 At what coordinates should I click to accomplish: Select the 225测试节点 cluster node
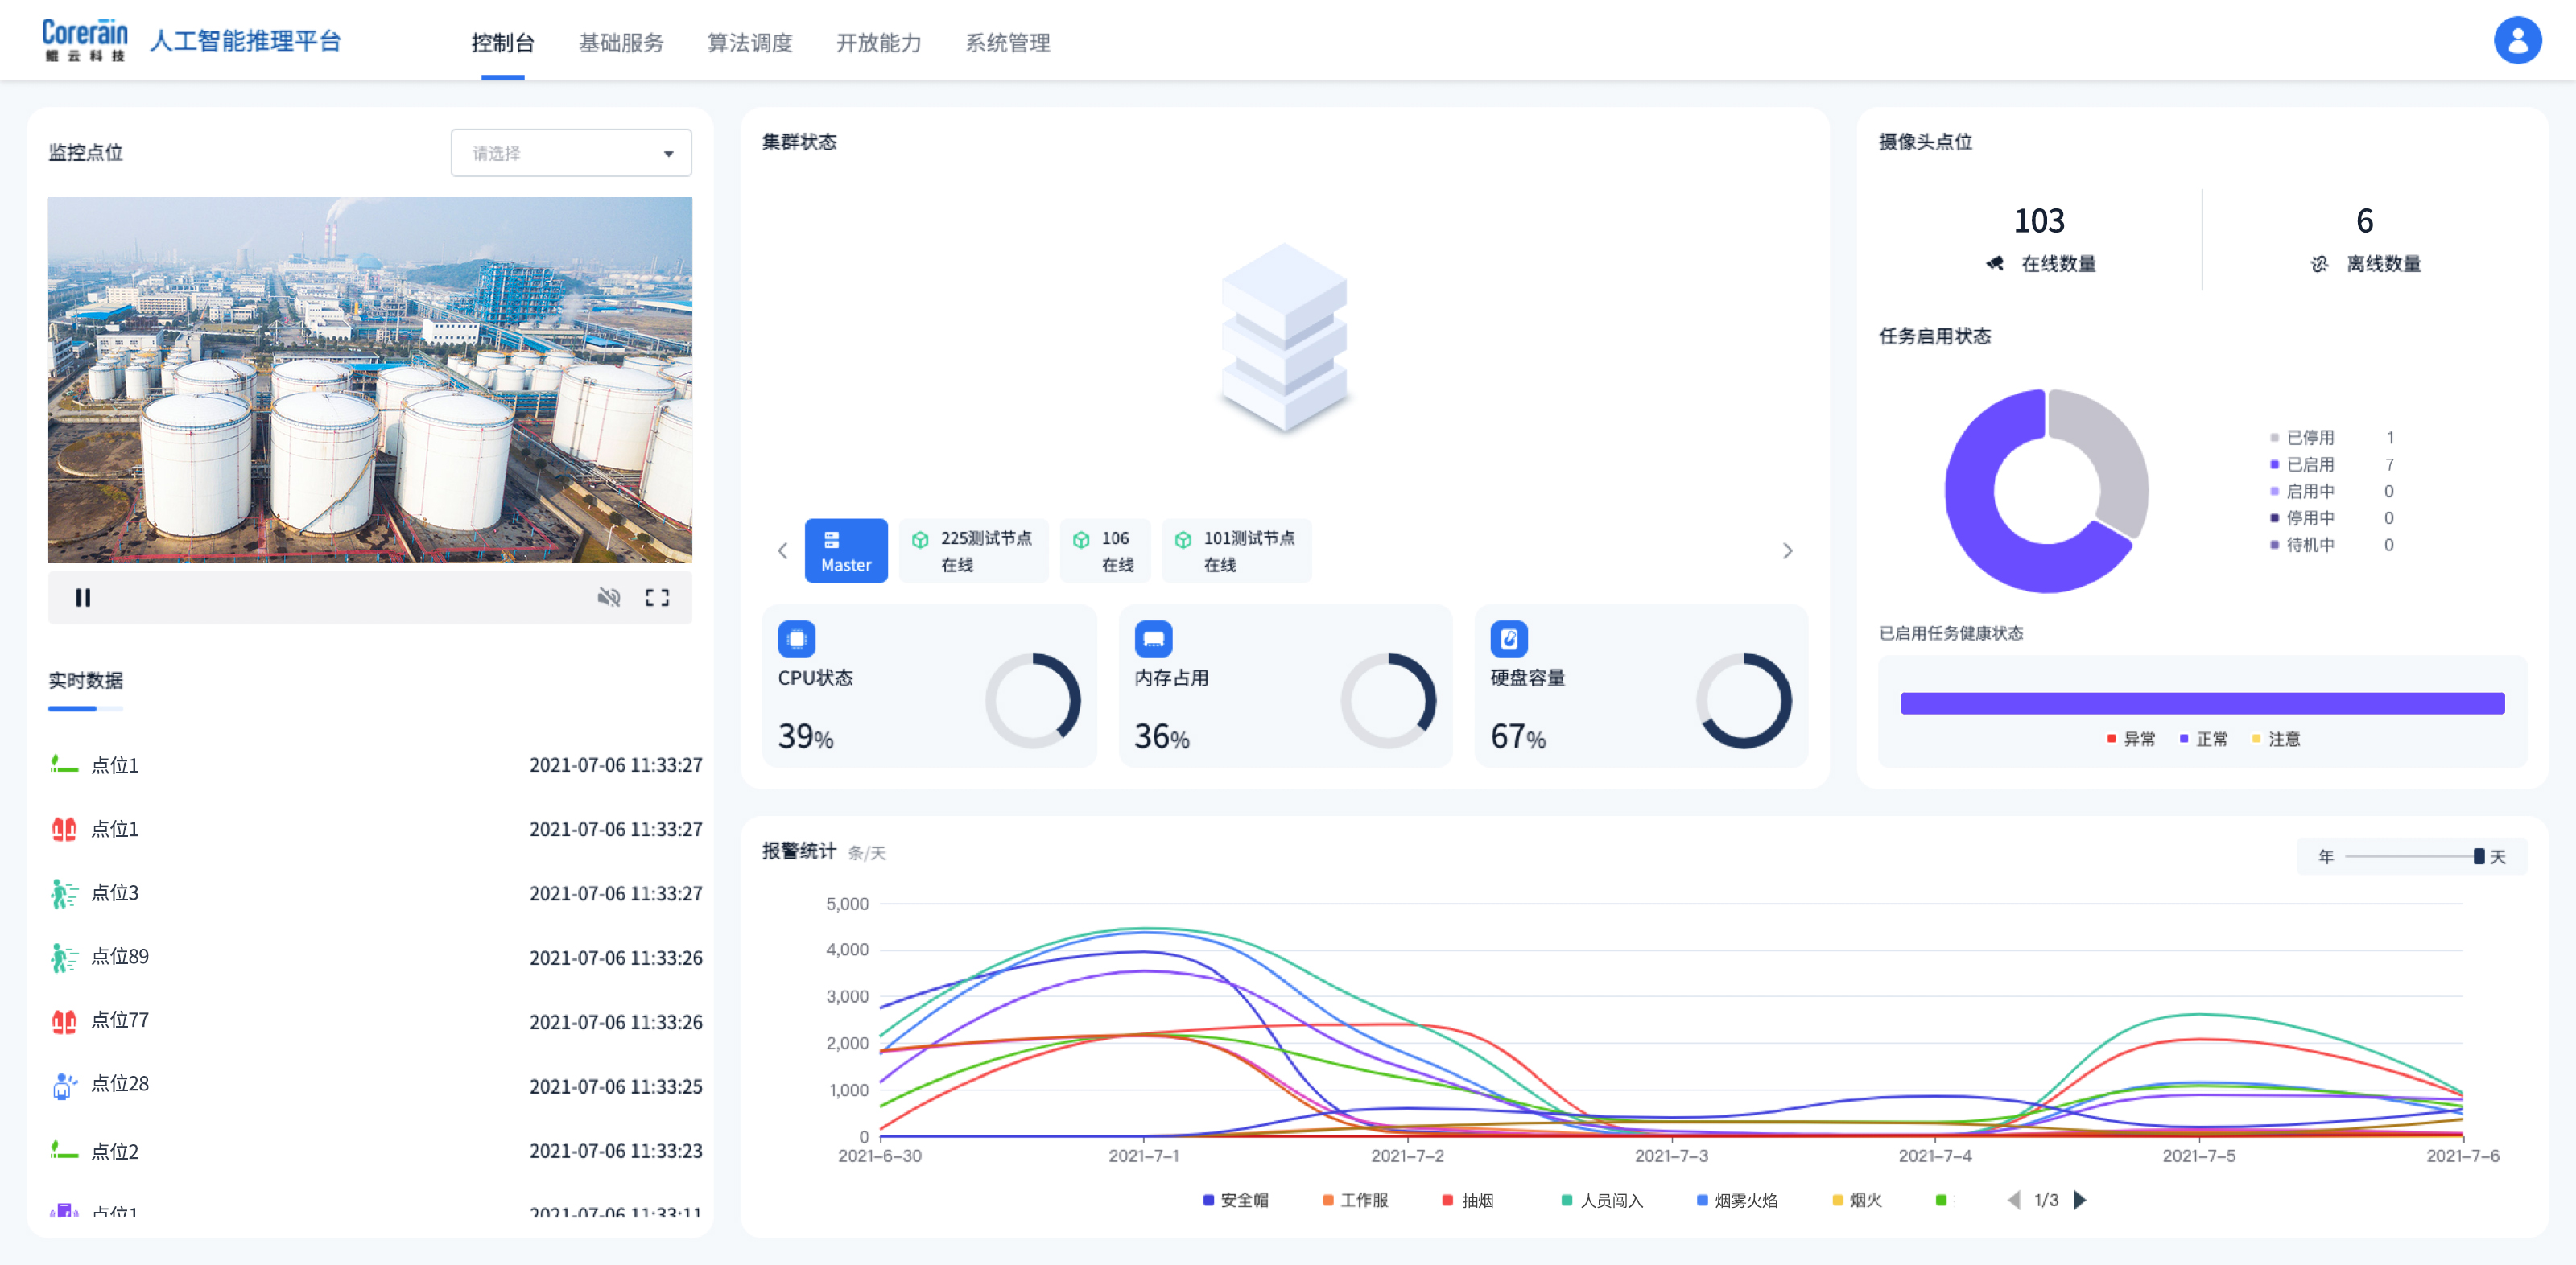coord(973,550)
